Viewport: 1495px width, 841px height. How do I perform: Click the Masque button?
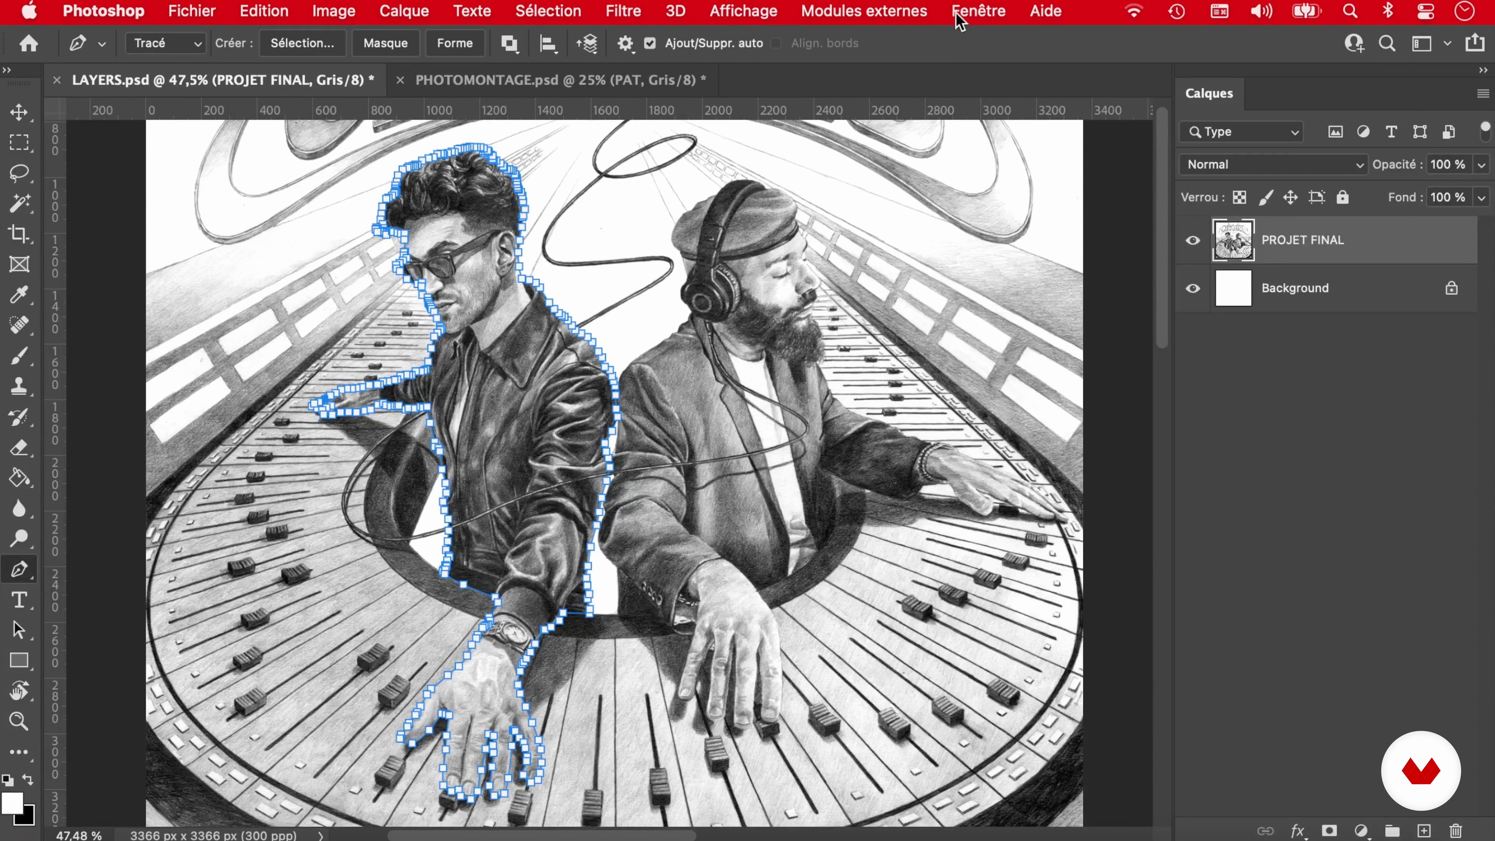tap(385, 44)
